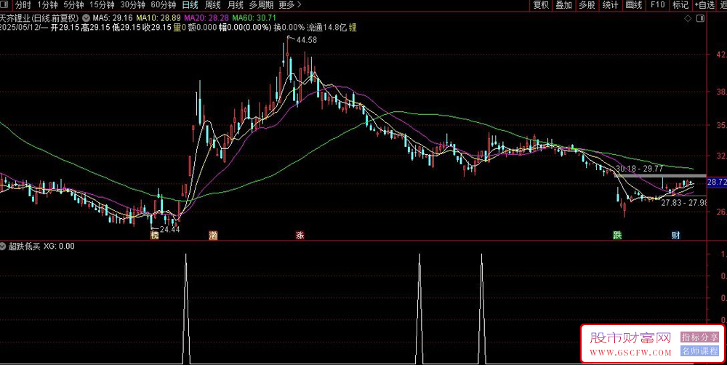Screen dimensions: 727x365
Task: Click the MA5: 29.16 indicator label
Action: (113, 17)
